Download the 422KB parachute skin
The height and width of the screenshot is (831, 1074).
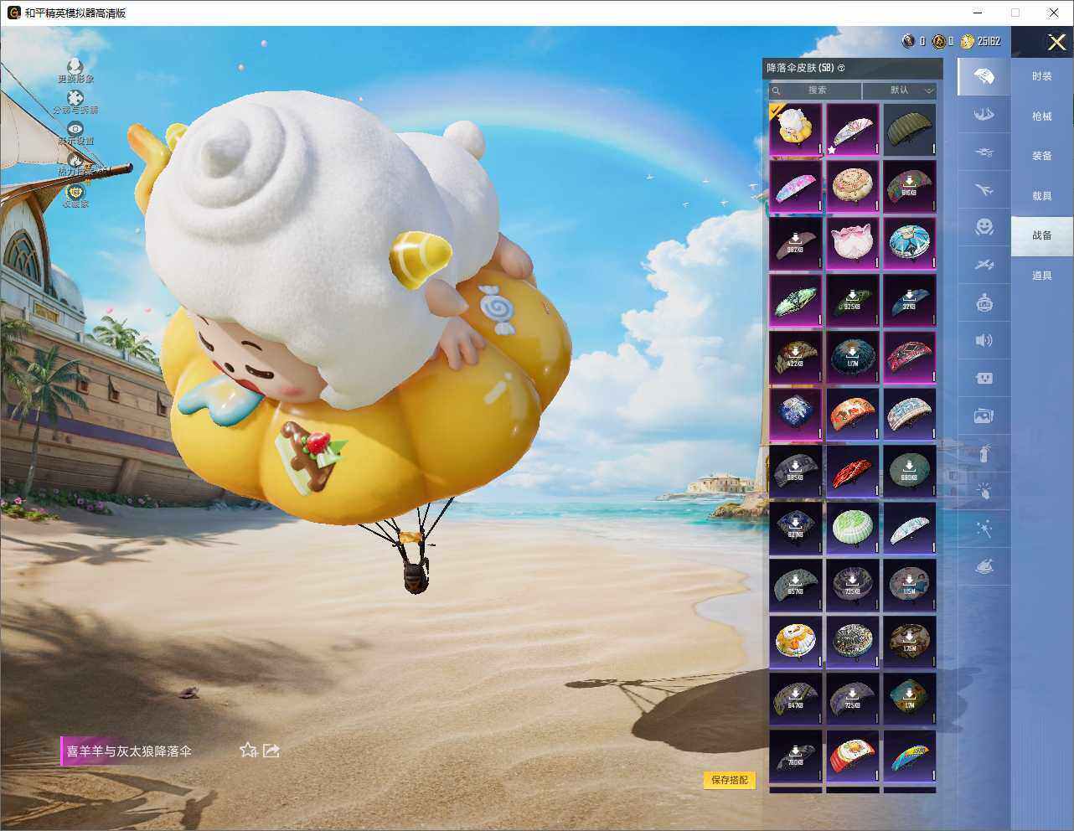click(x=796, y=358)
